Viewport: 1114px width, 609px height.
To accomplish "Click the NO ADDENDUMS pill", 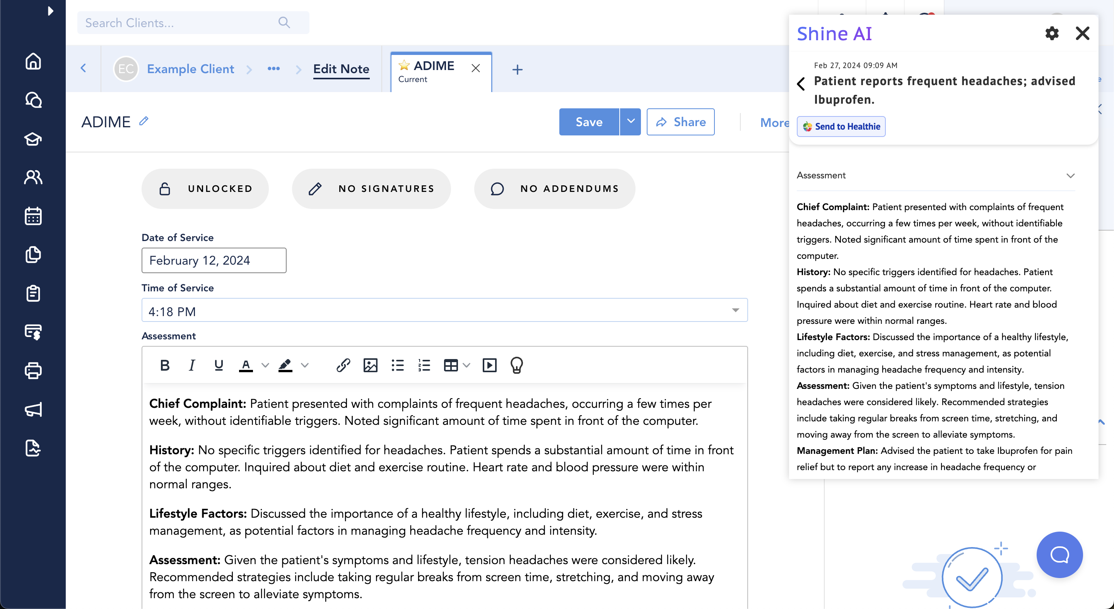I will pyautogui.click(x=554, y=188).
